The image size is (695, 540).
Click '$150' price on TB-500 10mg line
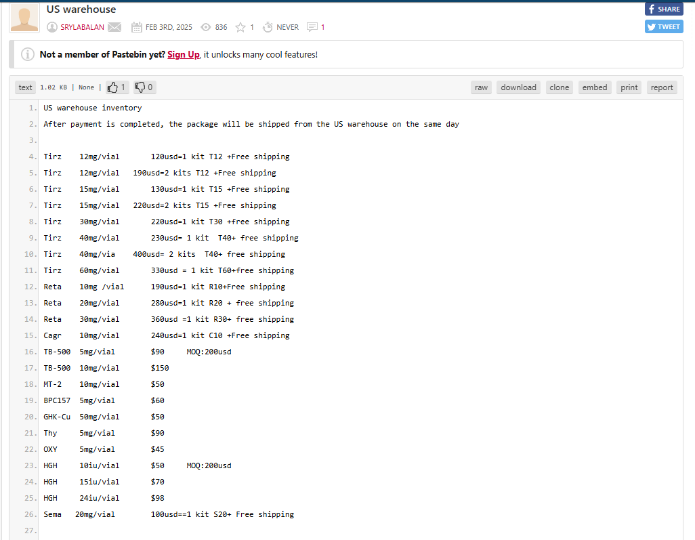[160, 368]
